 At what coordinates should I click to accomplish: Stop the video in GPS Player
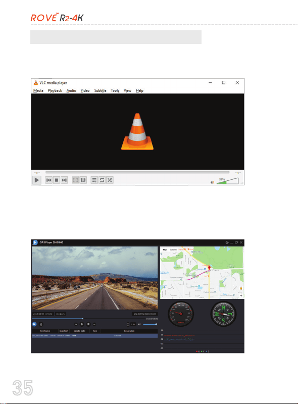click(88, 324)
